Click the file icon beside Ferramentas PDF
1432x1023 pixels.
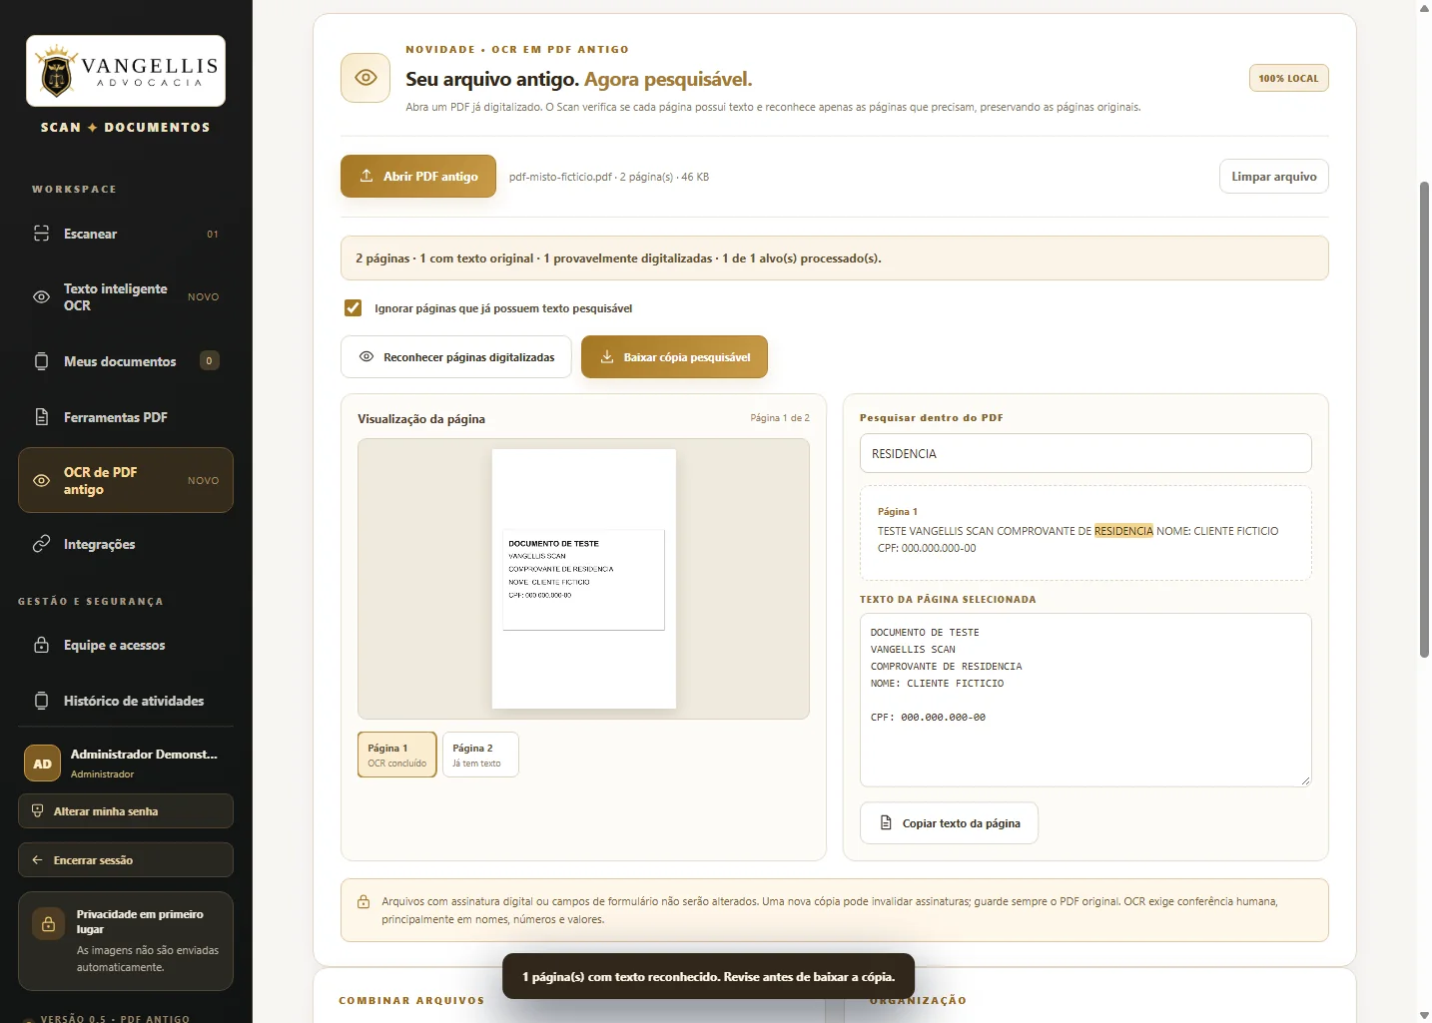point(41,417)
